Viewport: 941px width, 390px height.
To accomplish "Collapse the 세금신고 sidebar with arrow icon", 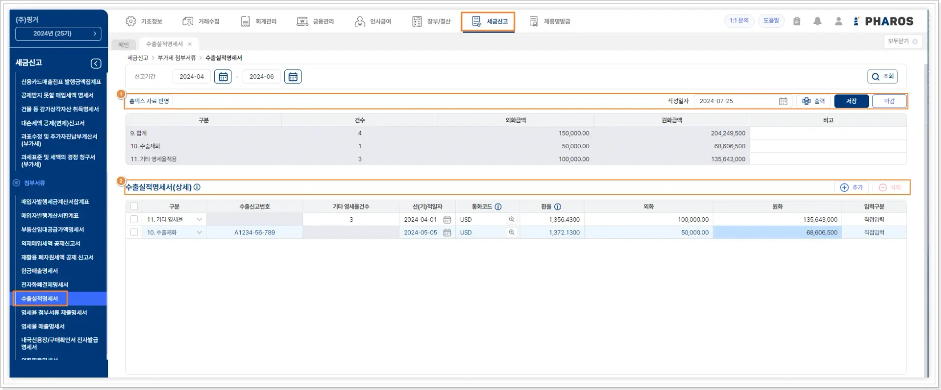I will click(96, 64).
